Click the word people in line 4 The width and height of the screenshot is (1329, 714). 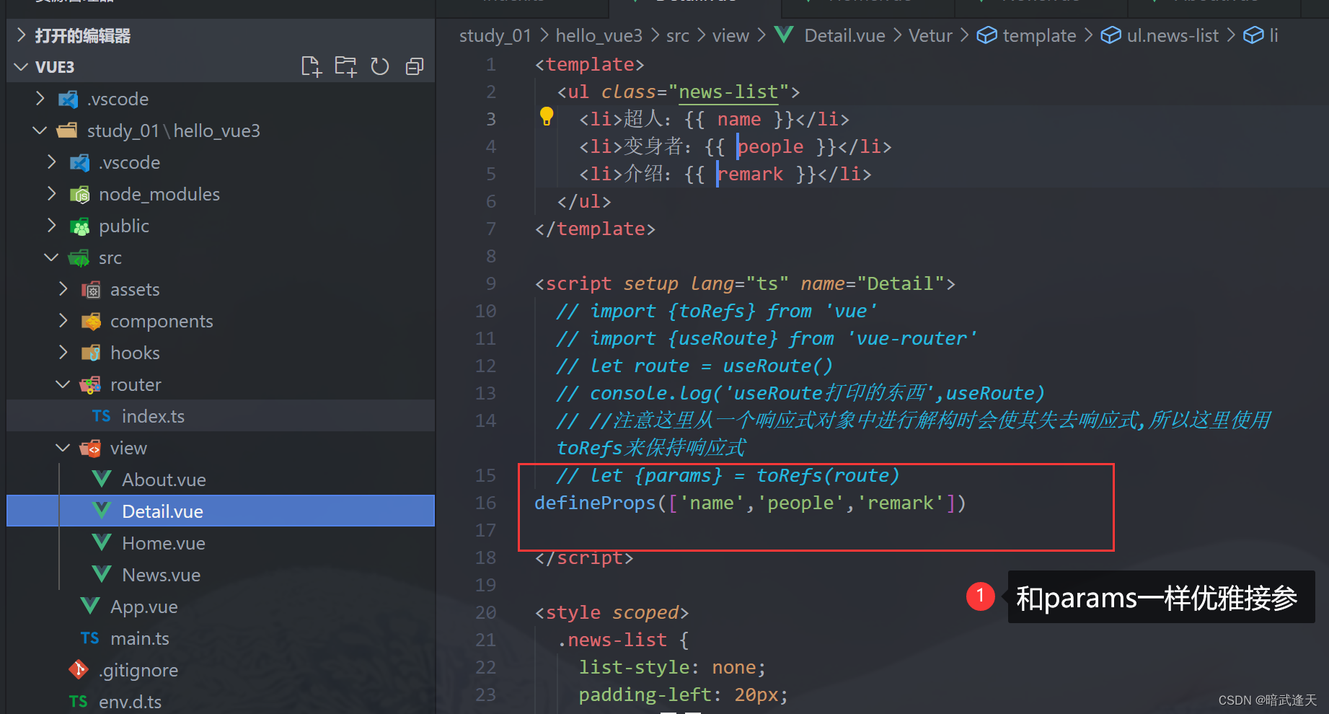pyautogui.click(x=771, y=146)
